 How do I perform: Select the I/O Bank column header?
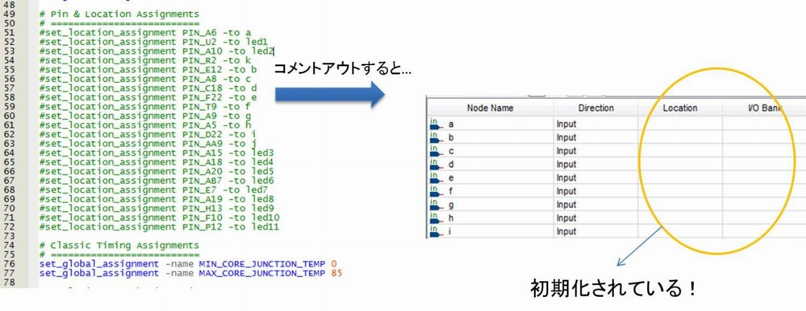tap(763, 108)
